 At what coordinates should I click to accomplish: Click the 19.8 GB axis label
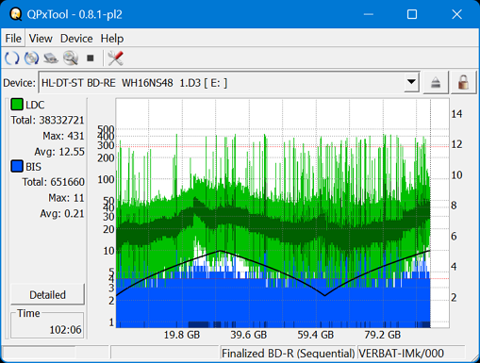[x=182, y=335]
